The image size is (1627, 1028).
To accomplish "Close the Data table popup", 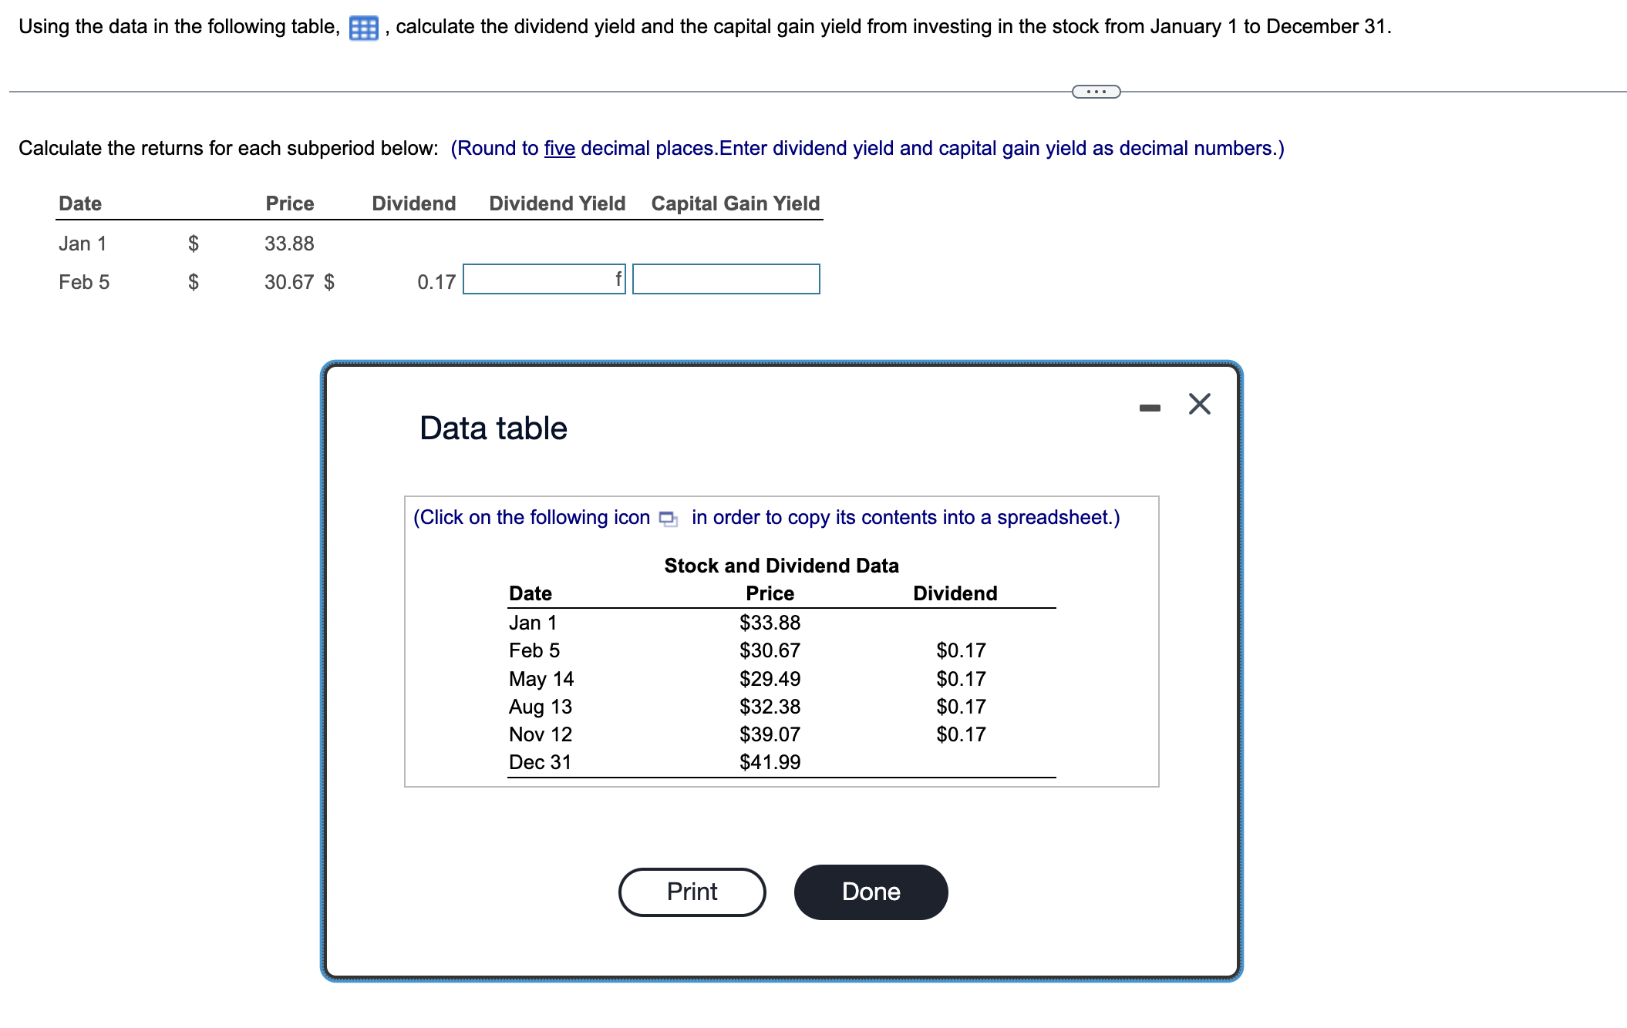I will click(1199, 404).
